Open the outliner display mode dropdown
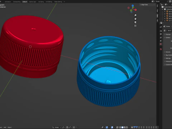Screen dimensions: 172x129 [166, 4]
